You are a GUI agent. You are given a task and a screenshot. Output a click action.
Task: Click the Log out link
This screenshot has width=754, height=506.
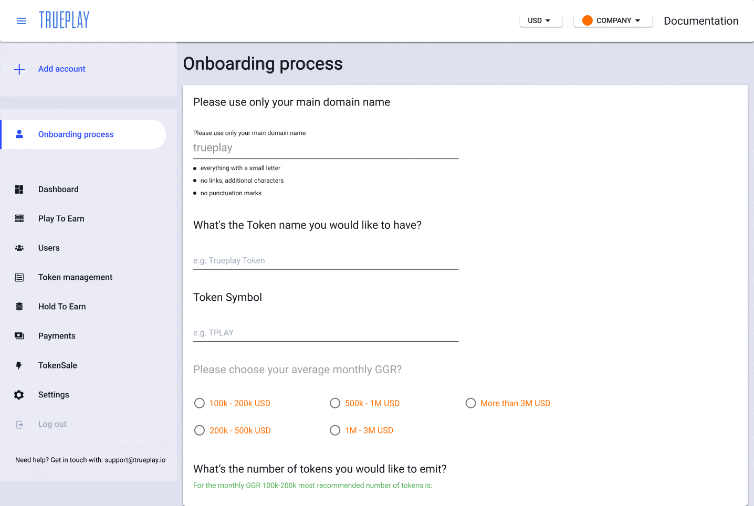[53, 424]
